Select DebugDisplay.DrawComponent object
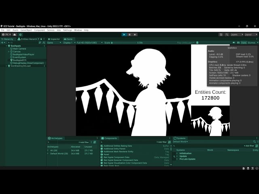 click(28, 63)
